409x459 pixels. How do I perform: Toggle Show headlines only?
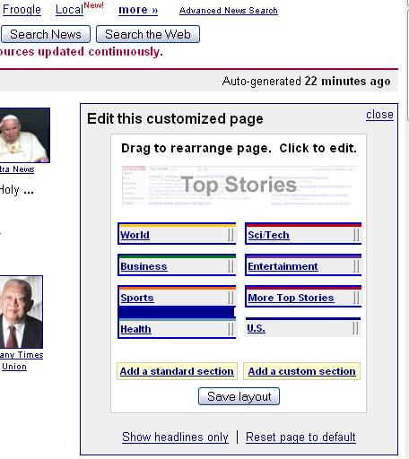pos(175,437)
